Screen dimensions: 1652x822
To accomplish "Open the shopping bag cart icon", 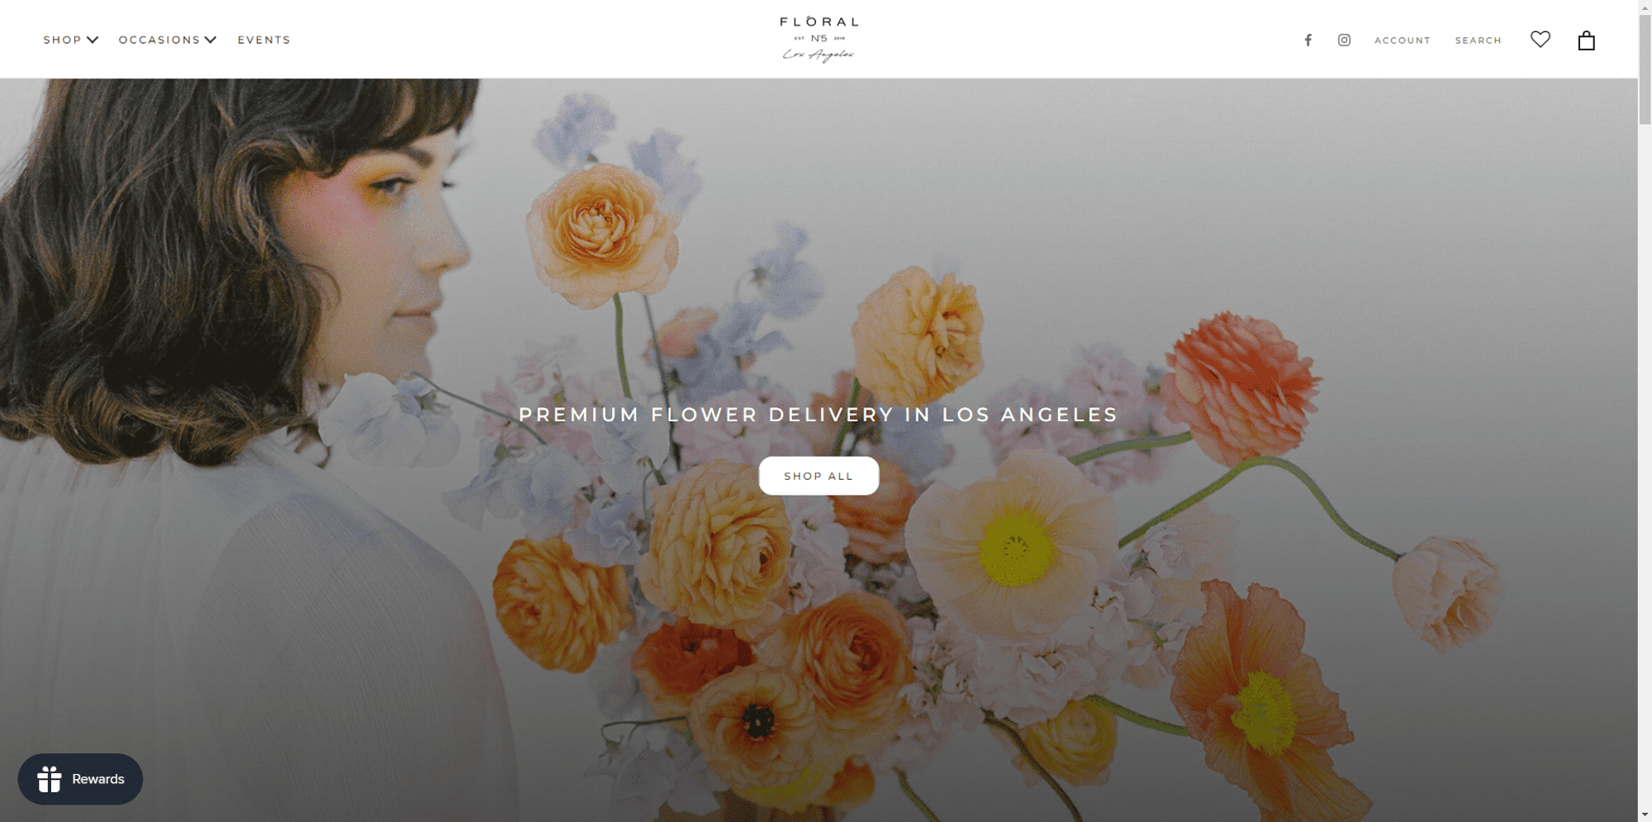I will 1586,40.
